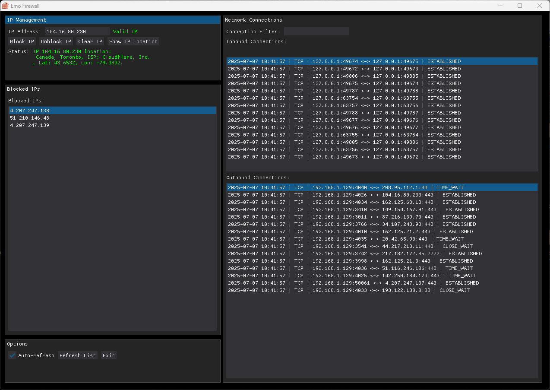550x390 pixels.
Task: Select inbound connection 127.0.0.1:49788 to 49787
Action: 382,113
